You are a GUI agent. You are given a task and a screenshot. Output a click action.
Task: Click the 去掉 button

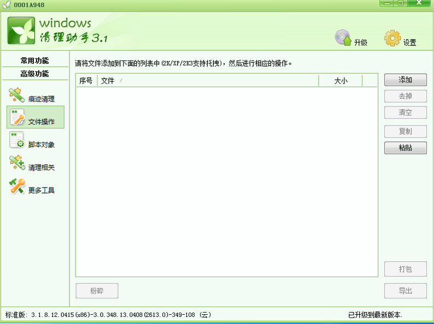406,96
